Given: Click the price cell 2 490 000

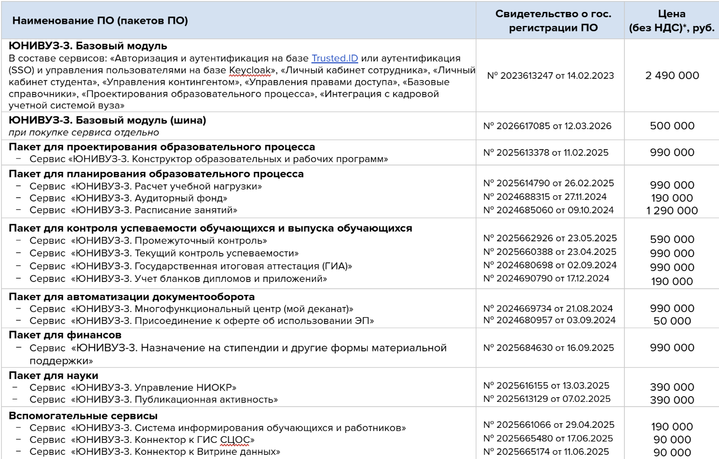Looking at the screenshot, I should (x=672, y=76).
